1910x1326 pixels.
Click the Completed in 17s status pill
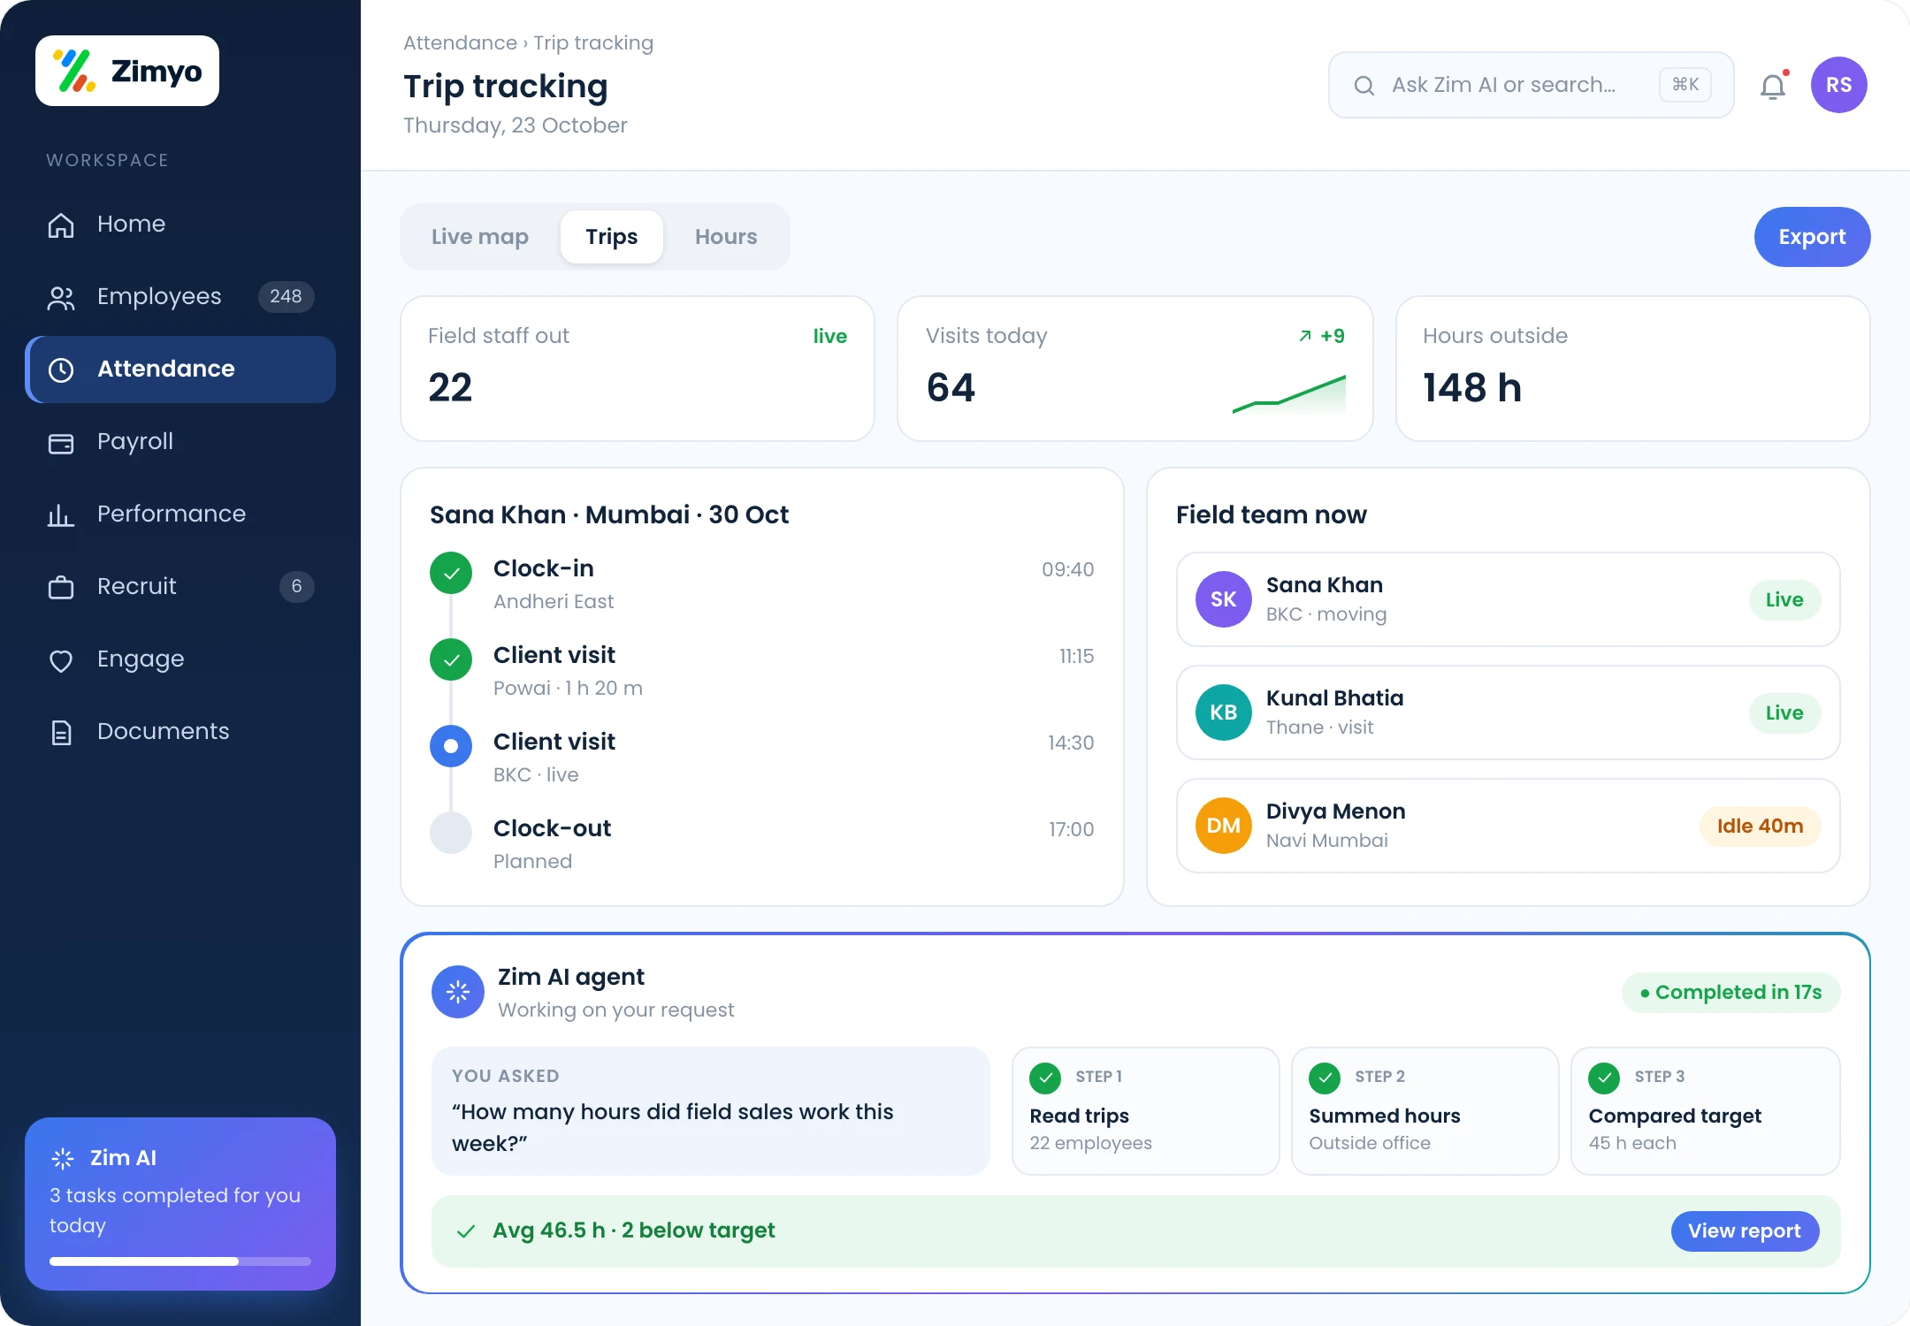1730,992
